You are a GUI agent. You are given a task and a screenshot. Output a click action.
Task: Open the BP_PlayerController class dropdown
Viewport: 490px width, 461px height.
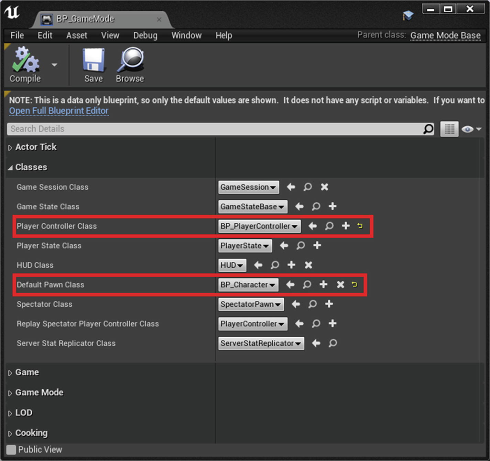coord(259,226)
